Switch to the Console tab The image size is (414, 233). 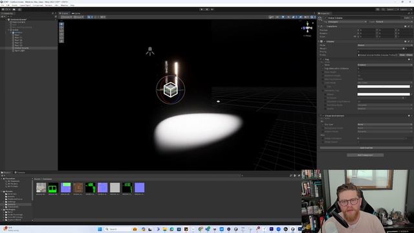pos(20,173)
